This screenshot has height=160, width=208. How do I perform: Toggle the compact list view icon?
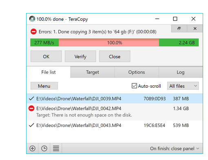click(56, 149)
